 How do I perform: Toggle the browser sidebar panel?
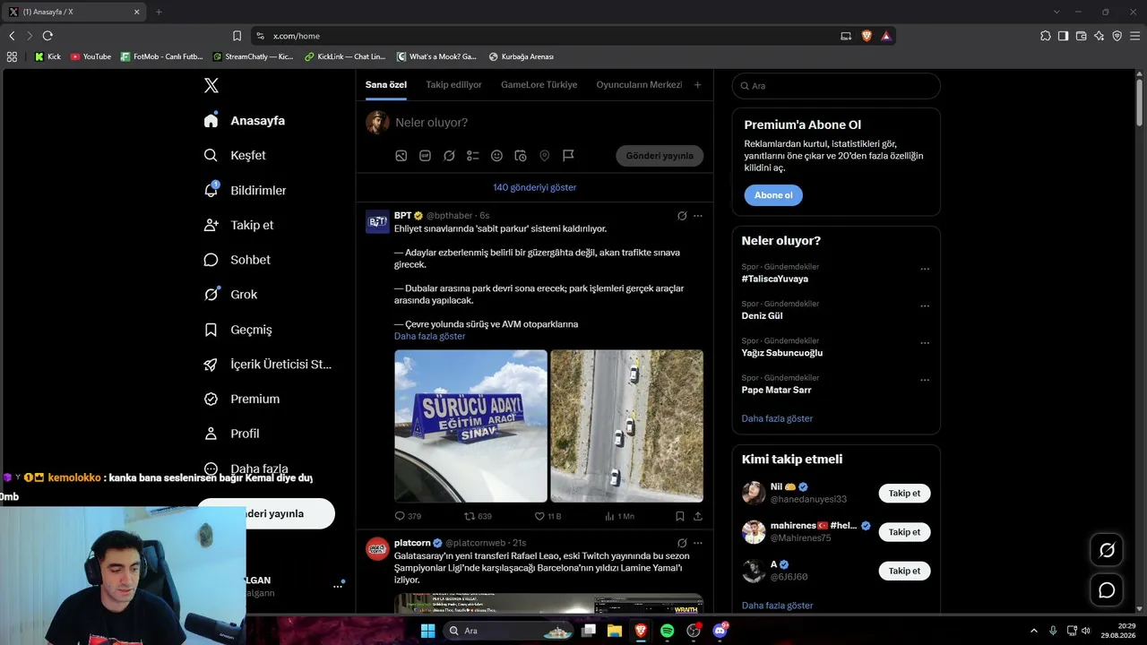(x=1063, y=36)
